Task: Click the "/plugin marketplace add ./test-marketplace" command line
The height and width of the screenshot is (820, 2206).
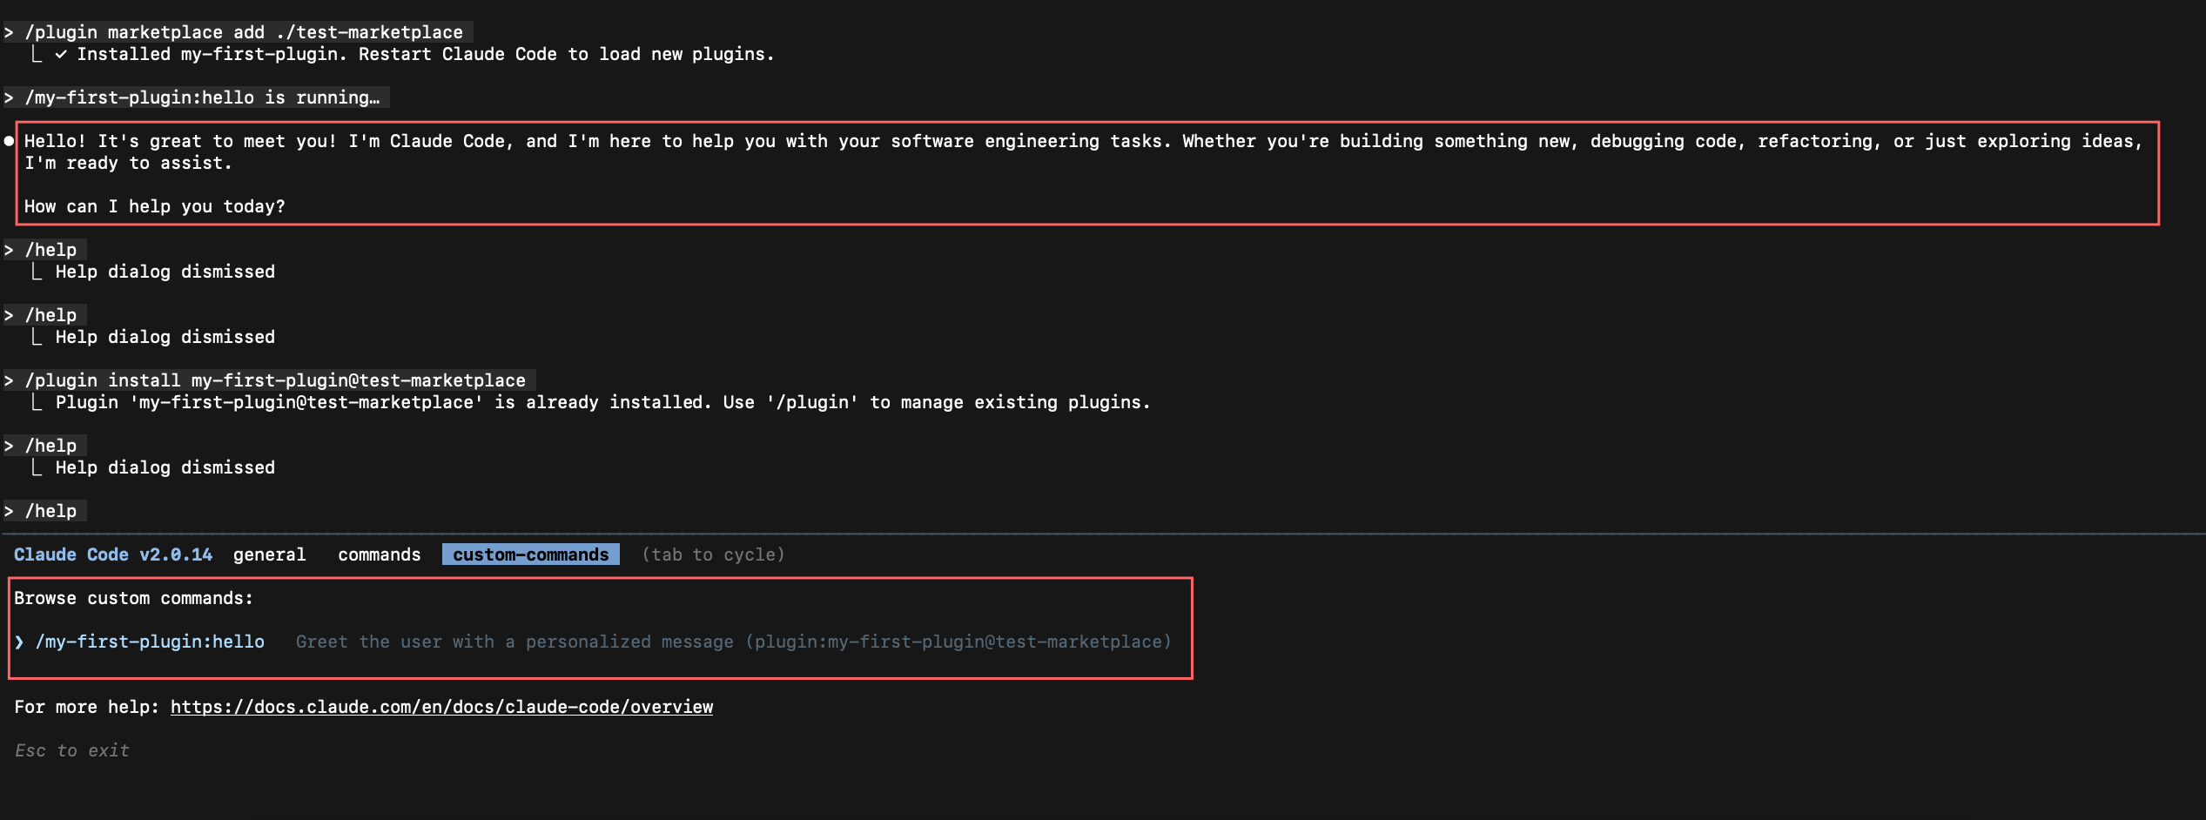Action: [x=244, y=32]
